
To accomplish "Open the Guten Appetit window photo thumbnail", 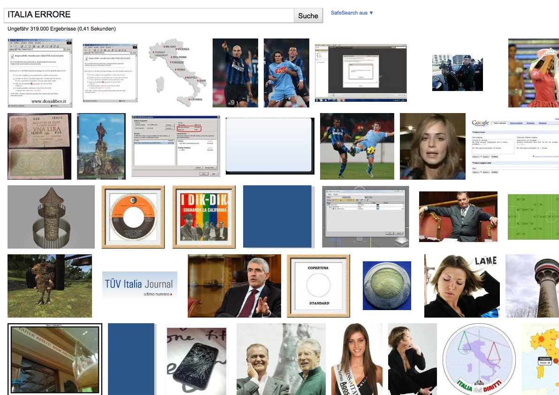I will coord(55,359).
